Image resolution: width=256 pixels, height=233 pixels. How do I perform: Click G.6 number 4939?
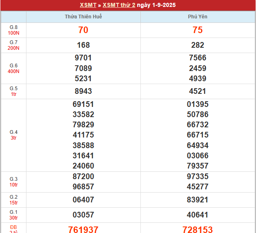click(x=197, y=78)
